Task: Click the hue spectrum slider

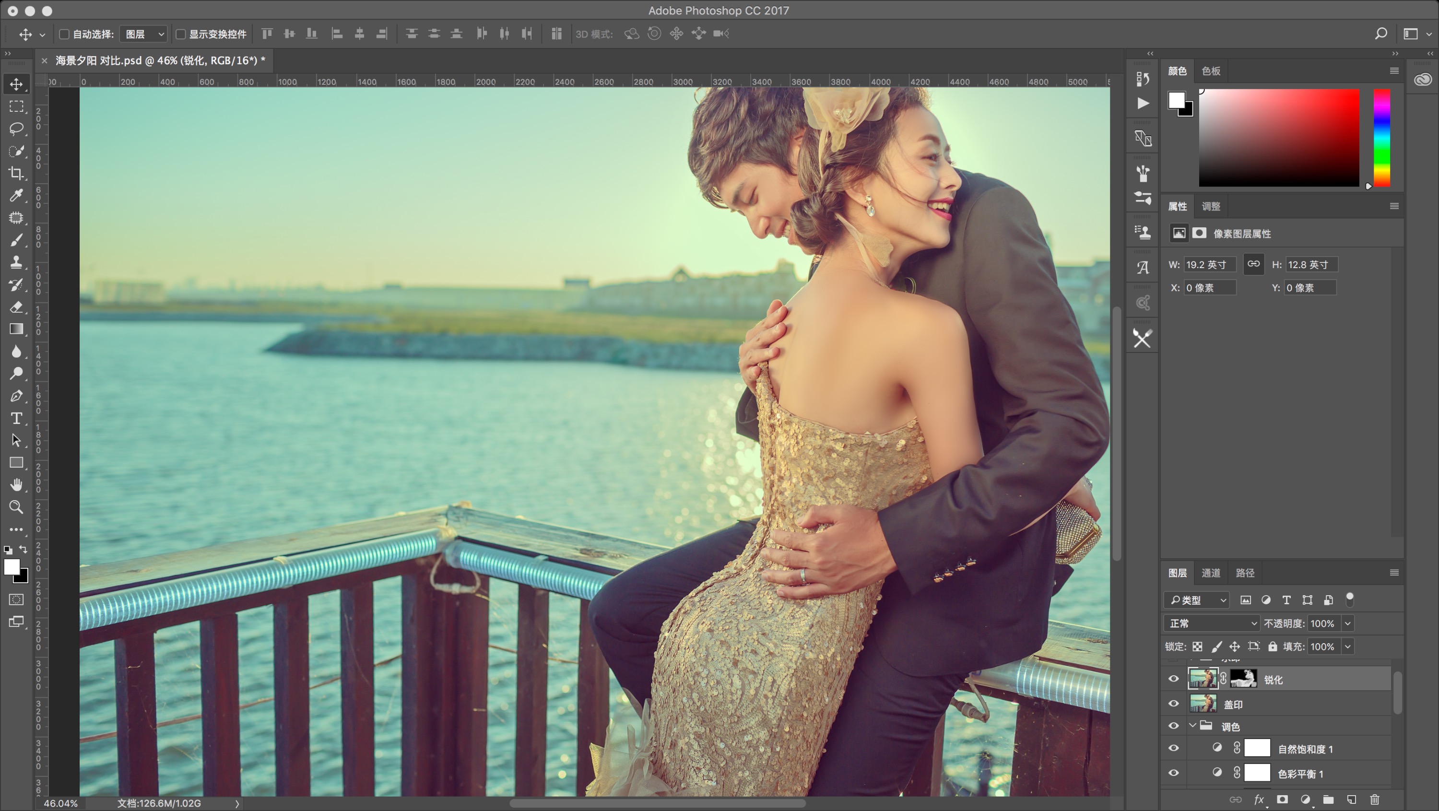Action: [x=1381, y=137]
